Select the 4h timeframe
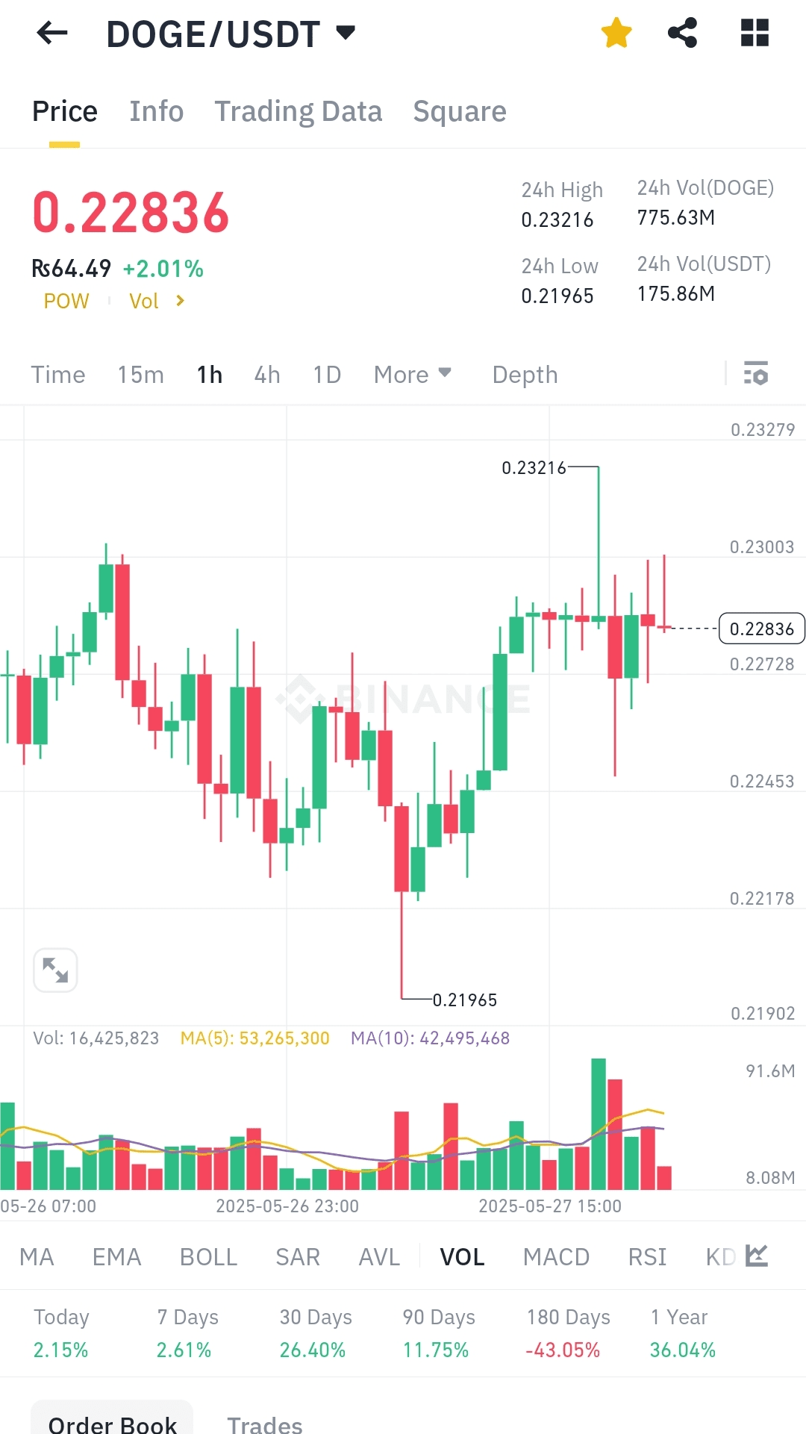Screen dimensions: 806x1434 click(267, 374)
